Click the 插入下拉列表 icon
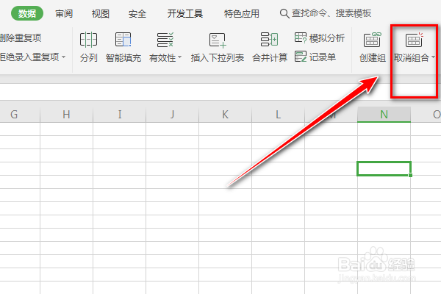Image resolution: width=441 pixels, height=294 pixels. point(218,40)
